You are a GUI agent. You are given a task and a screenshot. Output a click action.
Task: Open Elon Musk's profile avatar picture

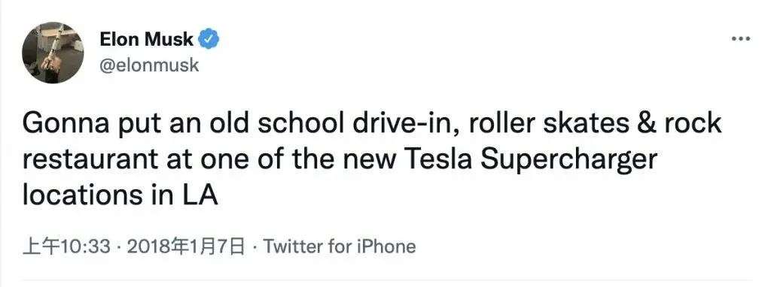pos(53,53)
